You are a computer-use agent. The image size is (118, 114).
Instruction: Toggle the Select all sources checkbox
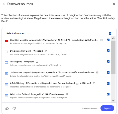click(x=110, y=33)
